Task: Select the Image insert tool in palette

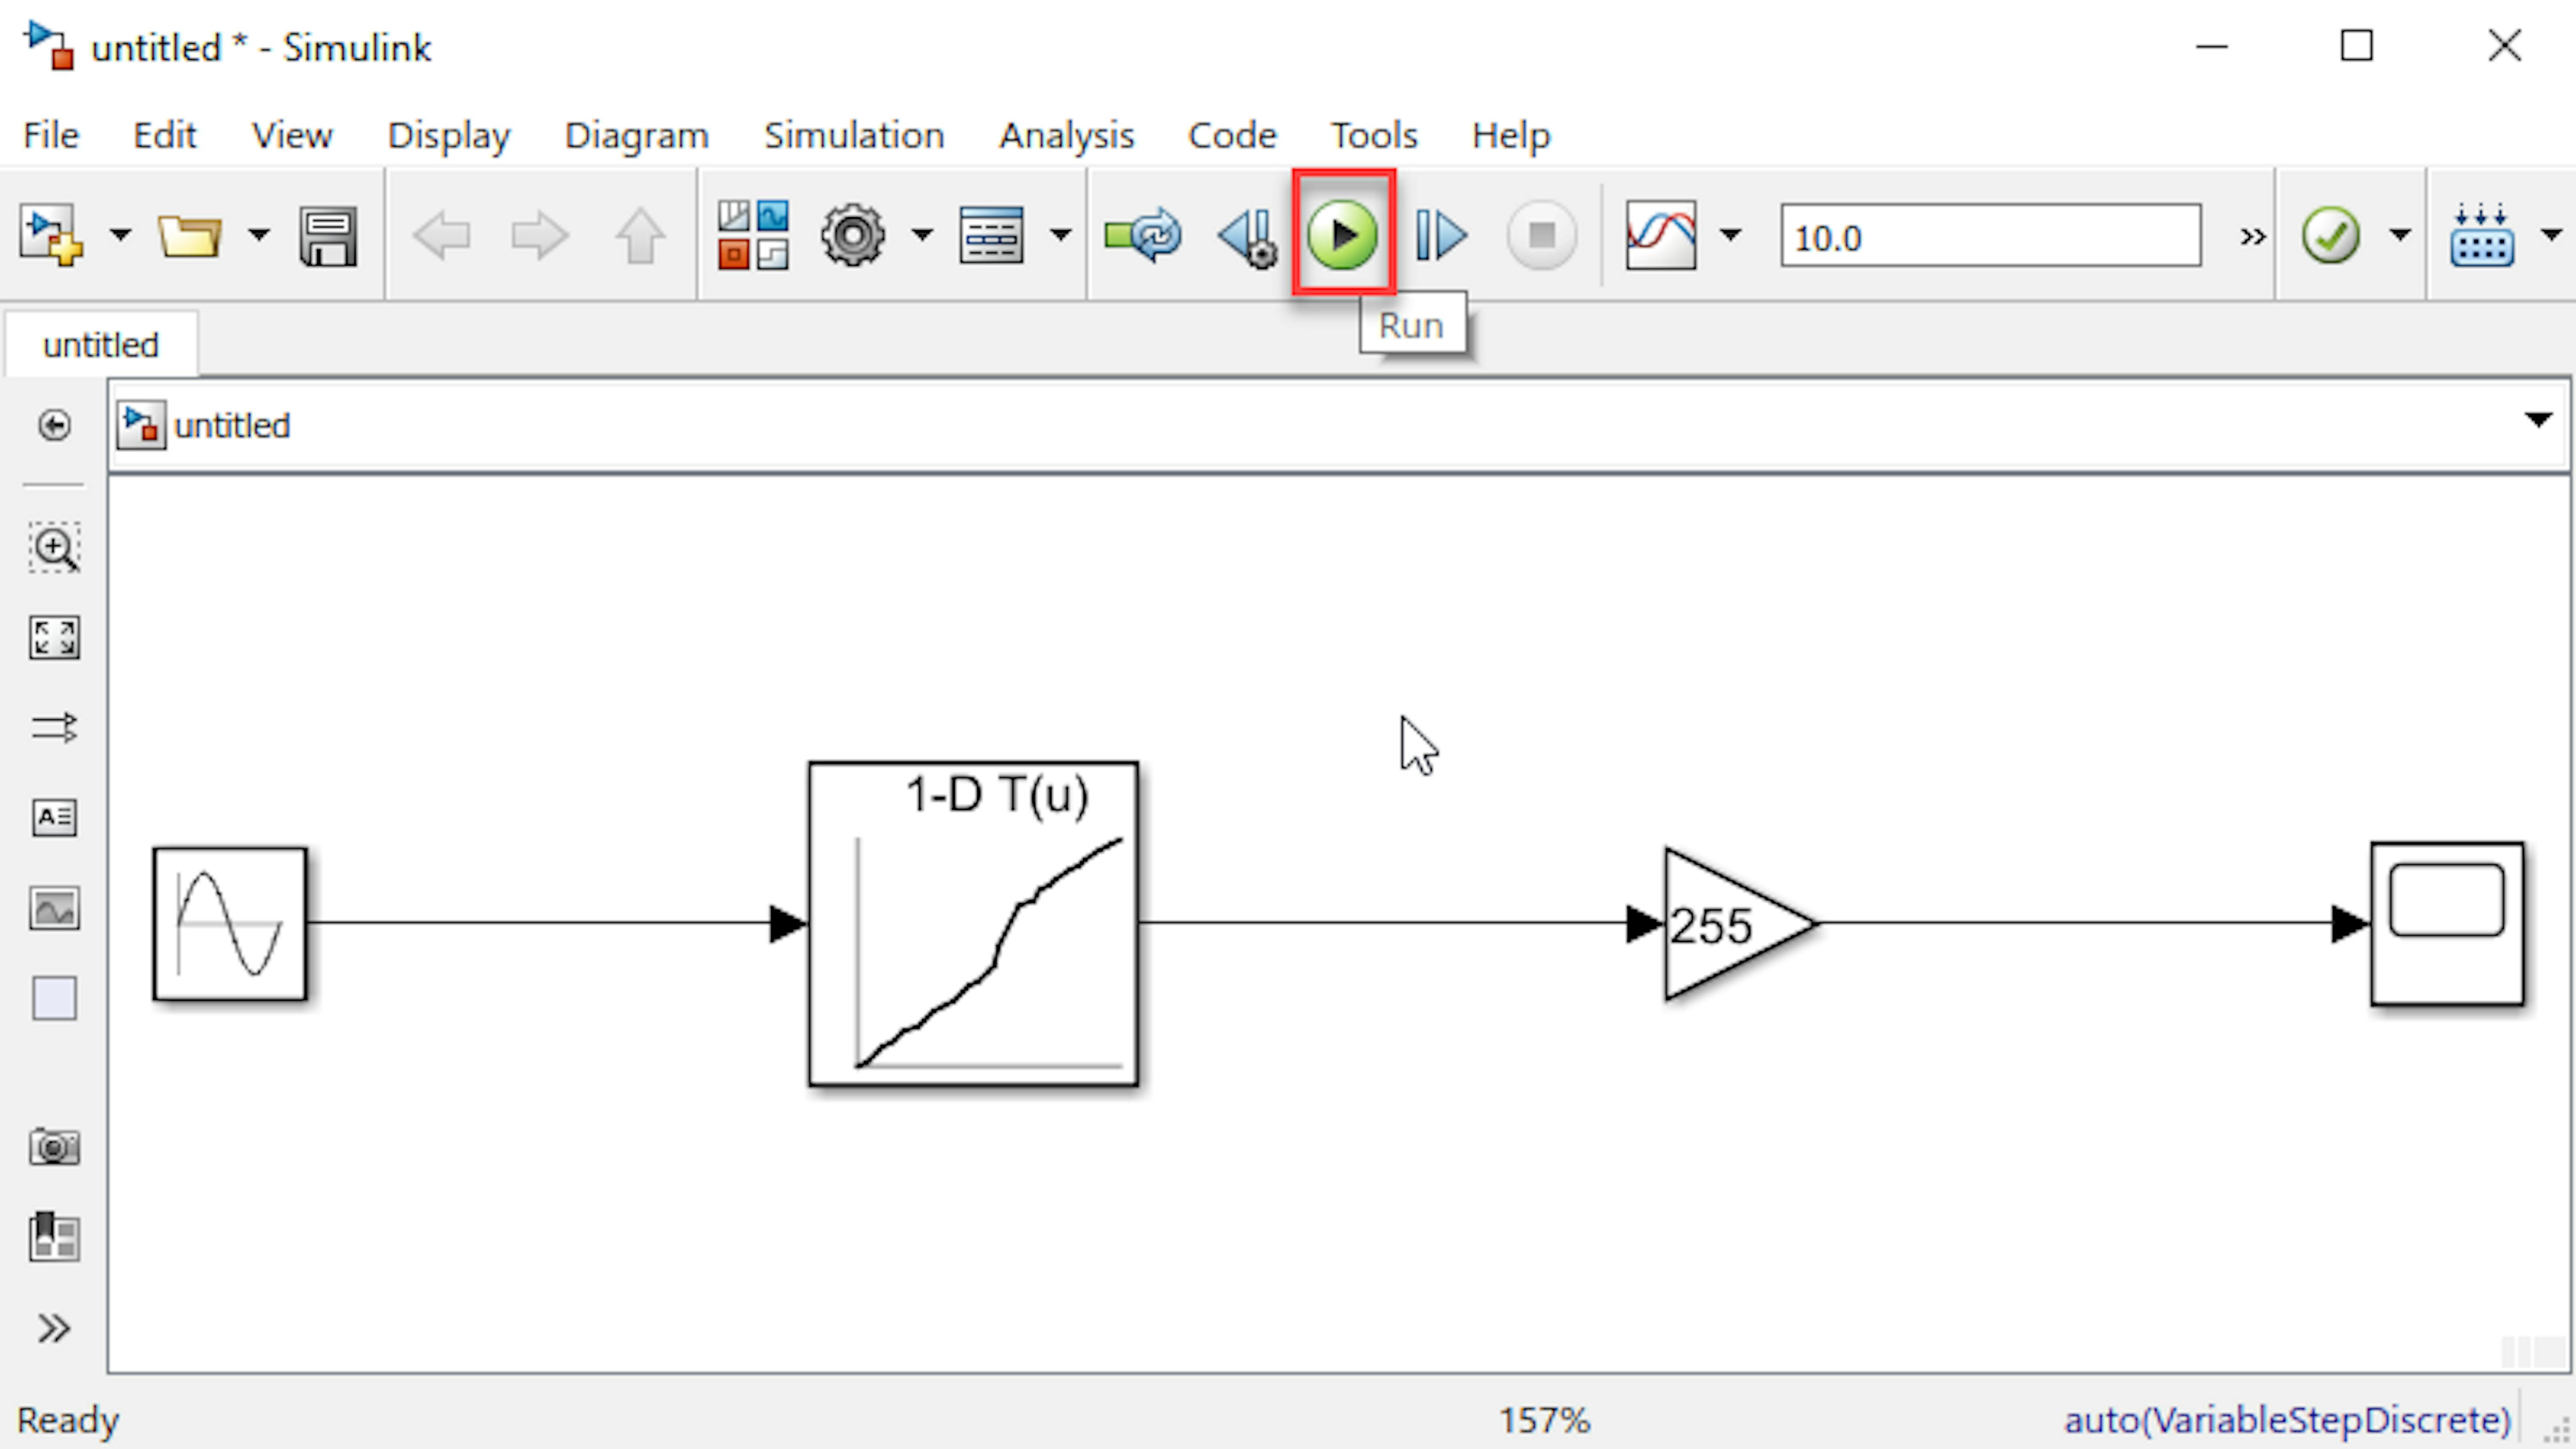Action: [x=54, y=908]
